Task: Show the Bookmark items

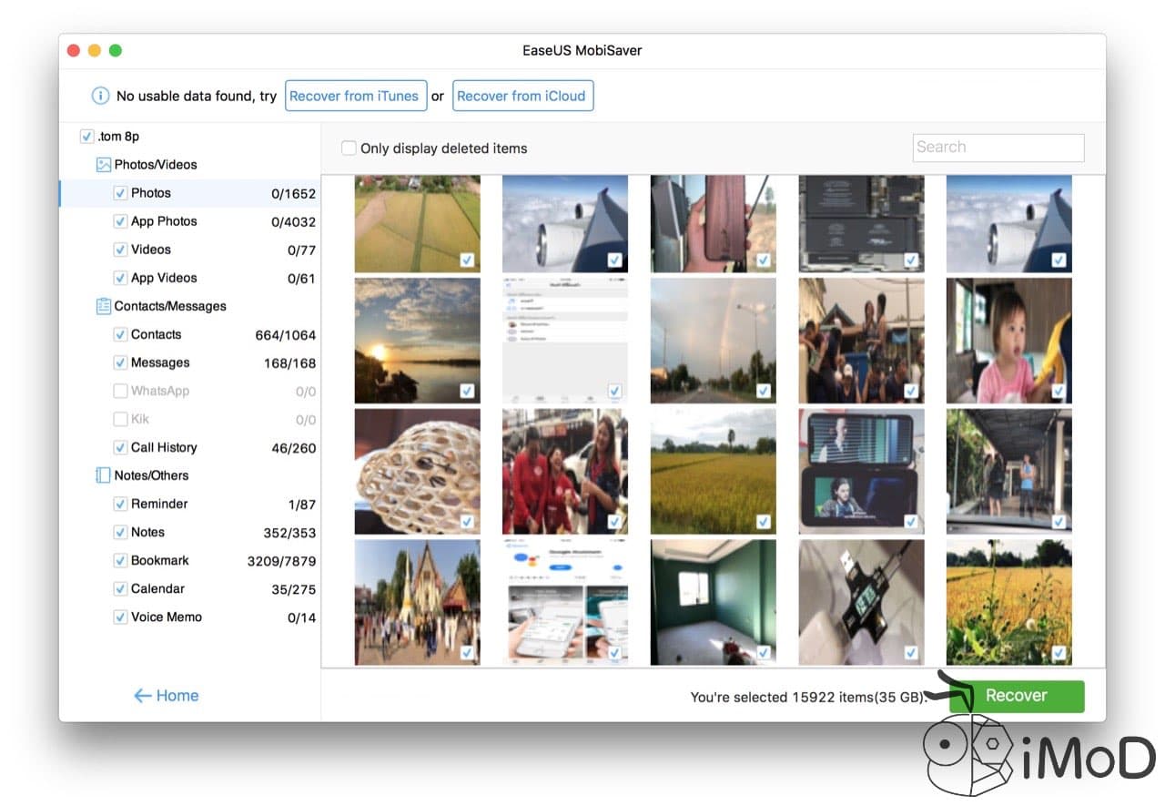Action: (160, 560)
